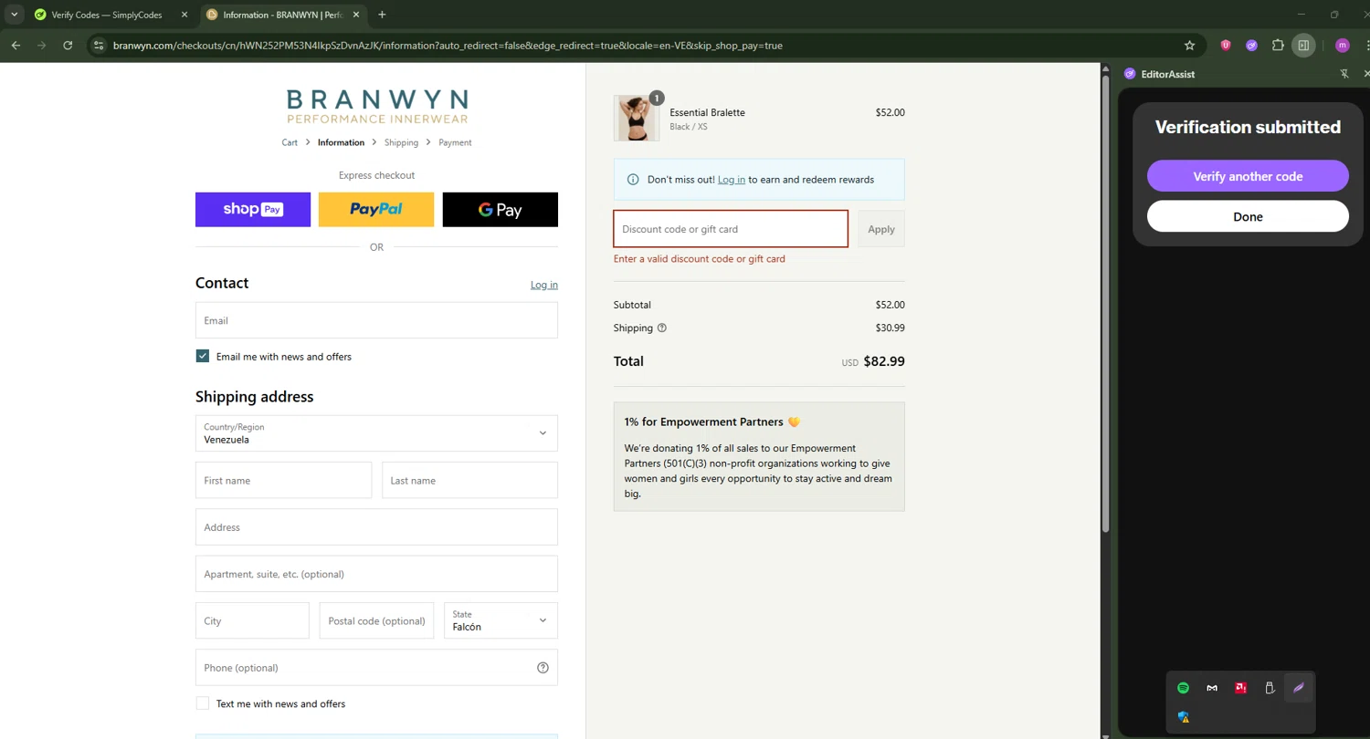Focus the Email input field
This screenshot has height=739, width=1370.
click(376, 320)
